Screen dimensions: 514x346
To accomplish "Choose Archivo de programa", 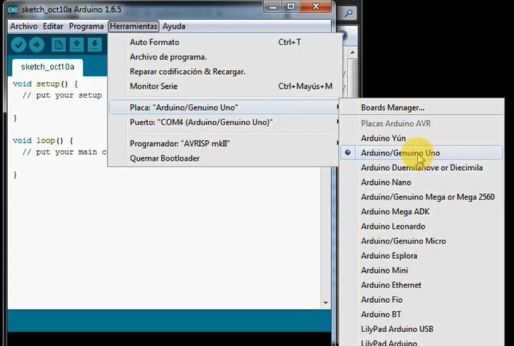I will tap(223, 57).
